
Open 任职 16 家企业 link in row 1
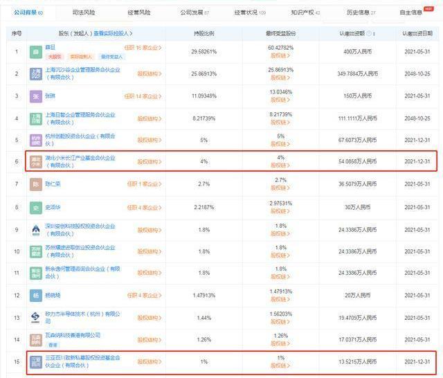point(143,48)
